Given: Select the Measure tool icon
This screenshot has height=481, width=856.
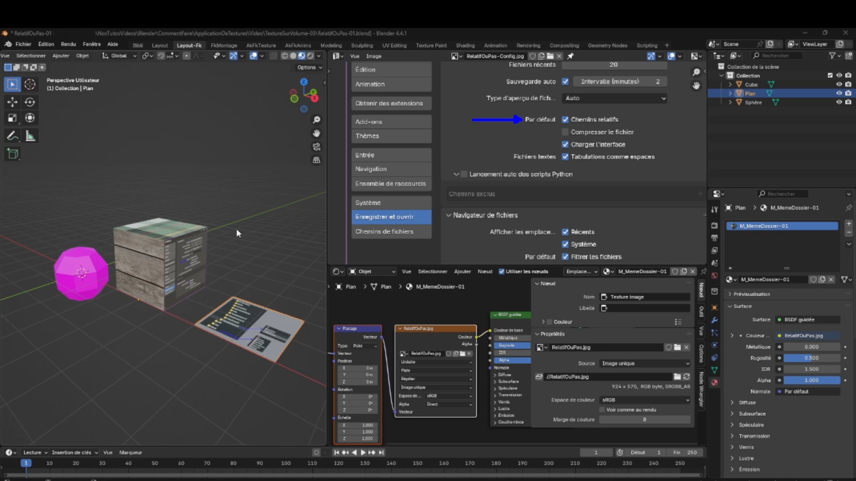Looking at the screenshot, I should (x=30, y=136).
